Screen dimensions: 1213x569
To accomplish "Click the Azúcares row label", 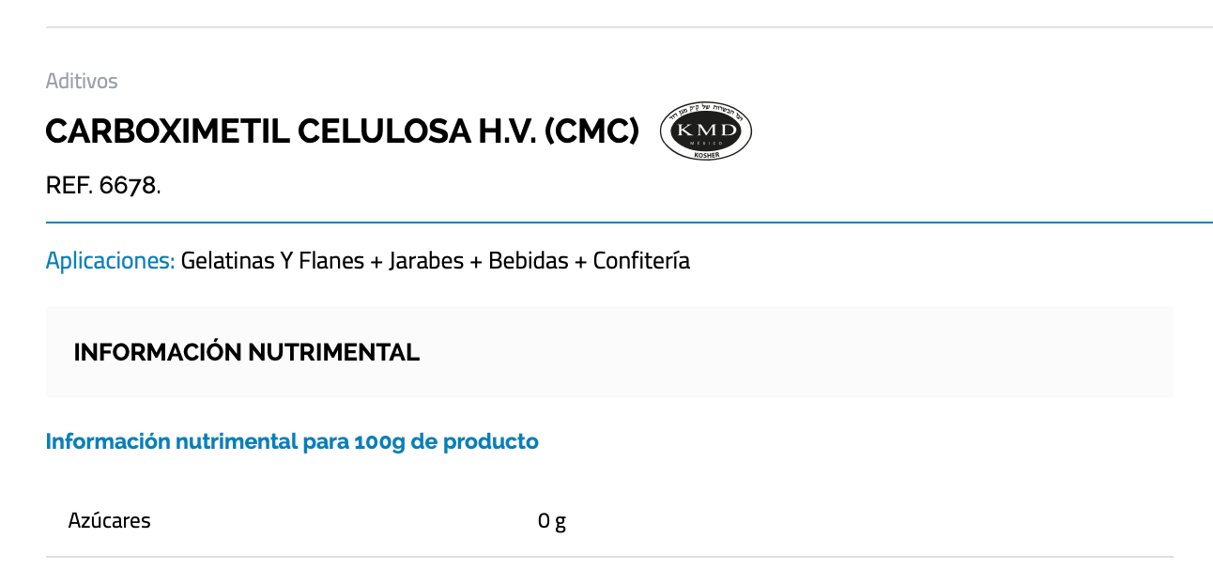I will (109, 520).
